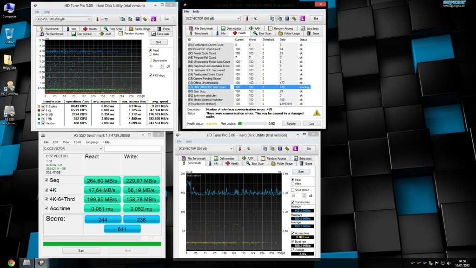Select the f6flpy-x64 folder on the desktop

[x=9, y=62]
